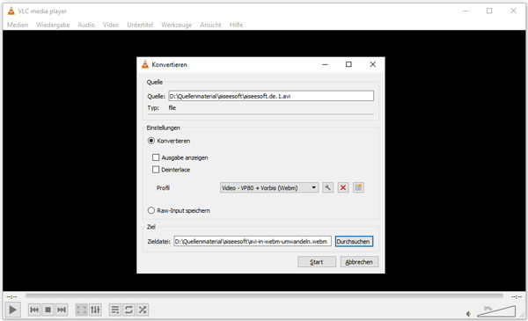Open the Profil dropdown list

(269, 187)
